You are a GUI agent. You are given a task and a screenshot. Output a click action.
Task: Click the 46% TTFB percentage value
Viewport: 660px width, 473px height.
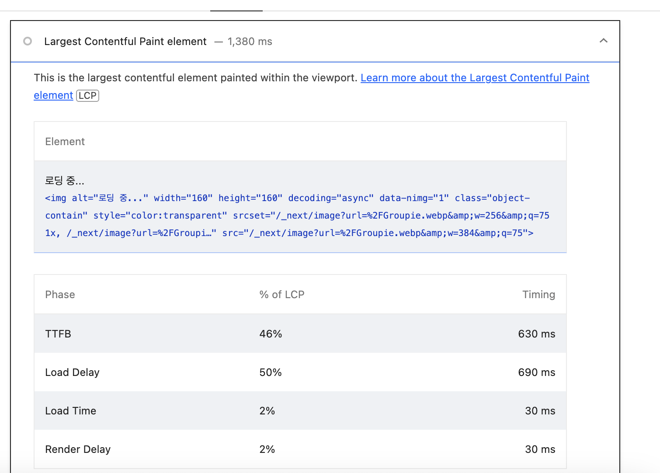click(x=271, y=334)
